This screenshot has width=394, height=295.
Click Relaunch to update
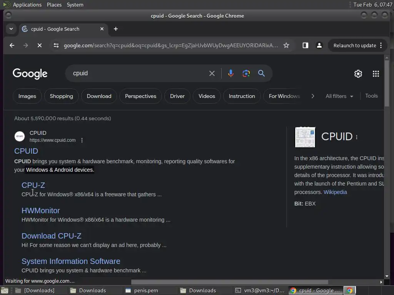point(354,45)
